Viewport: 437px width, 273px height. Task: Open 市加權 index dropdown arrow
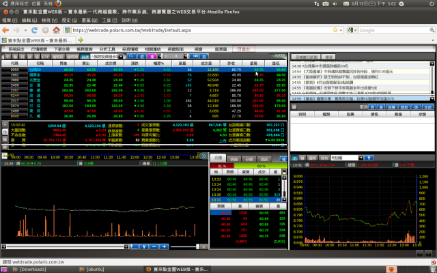click(x=361, y=158)
